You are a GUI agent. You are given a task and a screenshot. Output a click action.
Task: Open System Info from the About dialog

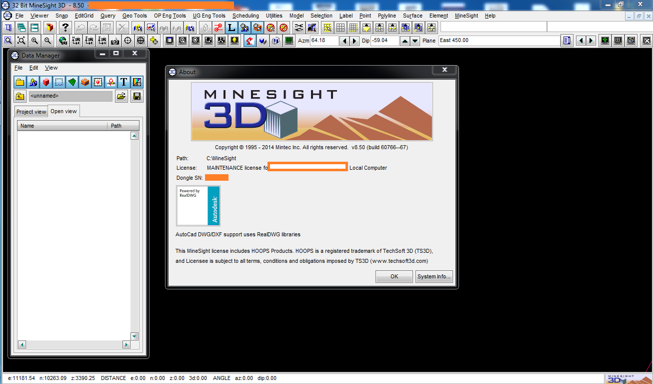(x=434, y=276)
